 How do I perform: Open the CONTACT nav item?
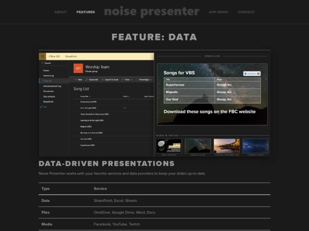[x=246, y=12]
